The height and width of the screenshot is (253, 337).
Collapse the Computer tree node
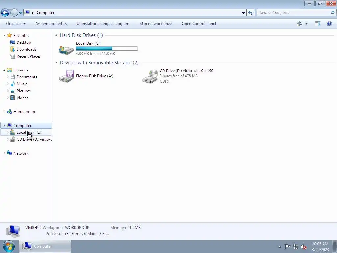pos(4,125)
